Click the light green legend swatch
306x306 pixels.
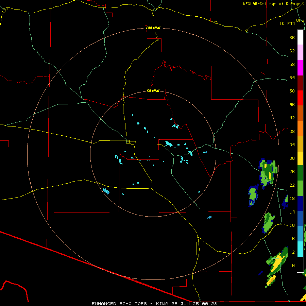(300, 188)
